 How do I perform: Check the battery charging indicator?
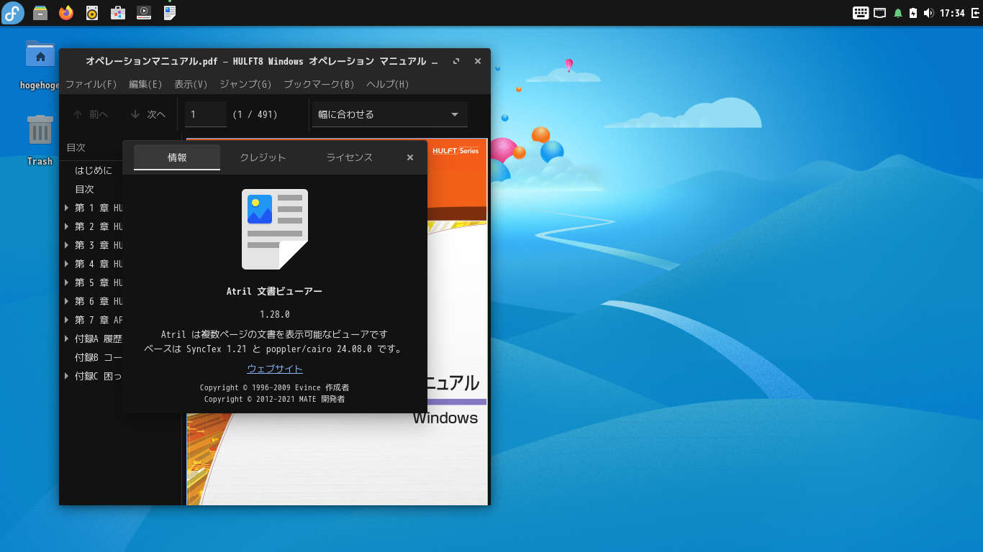[913, 13]
